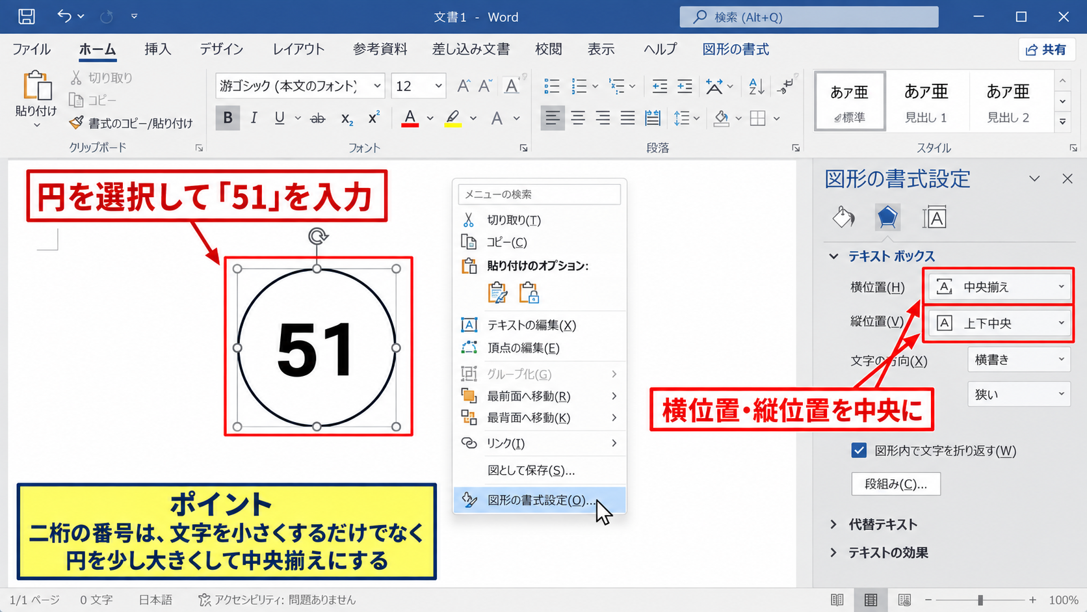
Task: Click the decrease font size icon
Action: [486, 86]
